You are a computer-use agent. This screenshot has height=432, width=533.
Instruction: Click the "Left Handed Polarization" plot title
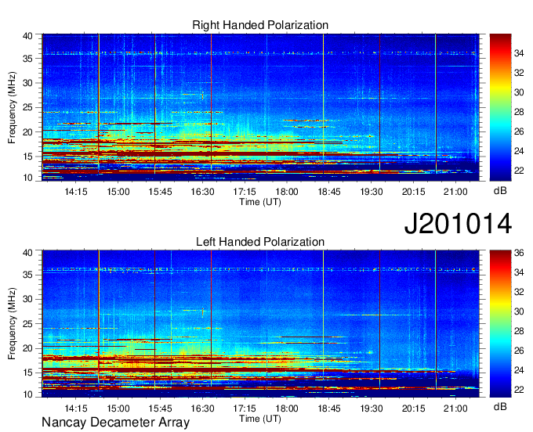click(260, 242)
